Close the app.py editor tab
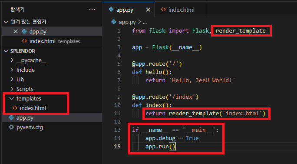Viewport: 297px width, 164px height. 148,10
